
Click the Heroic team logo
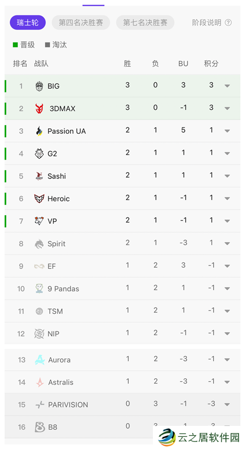pos(39,198)
